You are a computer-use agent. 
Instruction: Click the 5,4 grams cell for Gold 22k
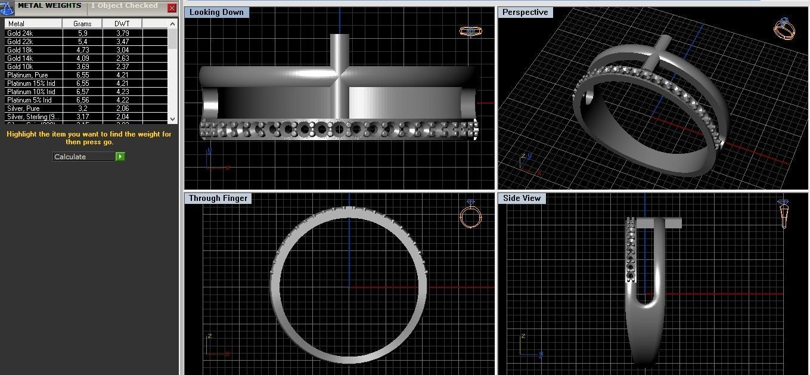click(x=82, y=42)
